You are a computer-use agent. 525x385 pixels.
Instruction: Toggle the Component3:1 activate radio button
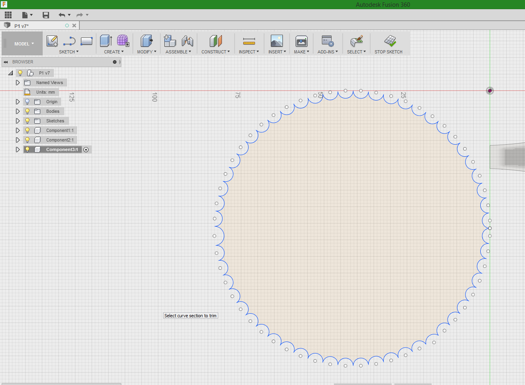click(x=86, y=149)
